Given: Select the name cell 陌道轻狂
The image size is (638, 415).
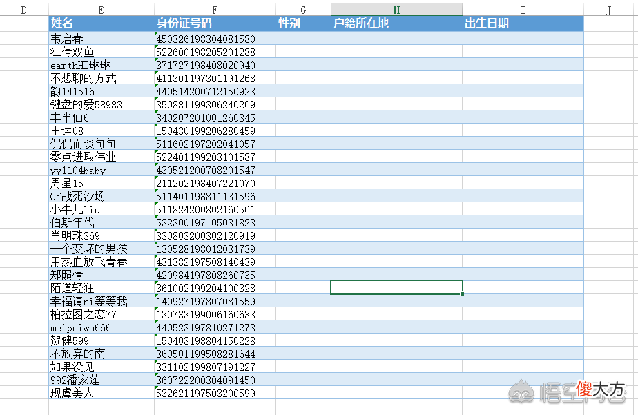Looking at the screenshot, I should coord(101,288).
